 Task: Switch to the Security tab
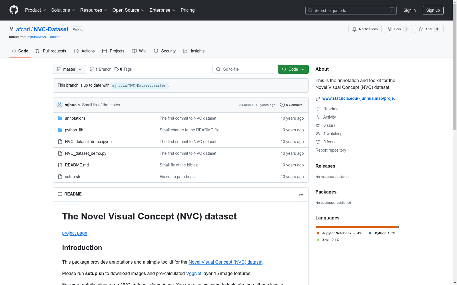coord(165,51)
